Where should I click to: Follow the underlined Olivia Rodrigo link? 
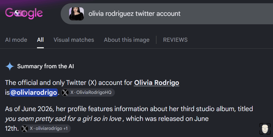157,83
